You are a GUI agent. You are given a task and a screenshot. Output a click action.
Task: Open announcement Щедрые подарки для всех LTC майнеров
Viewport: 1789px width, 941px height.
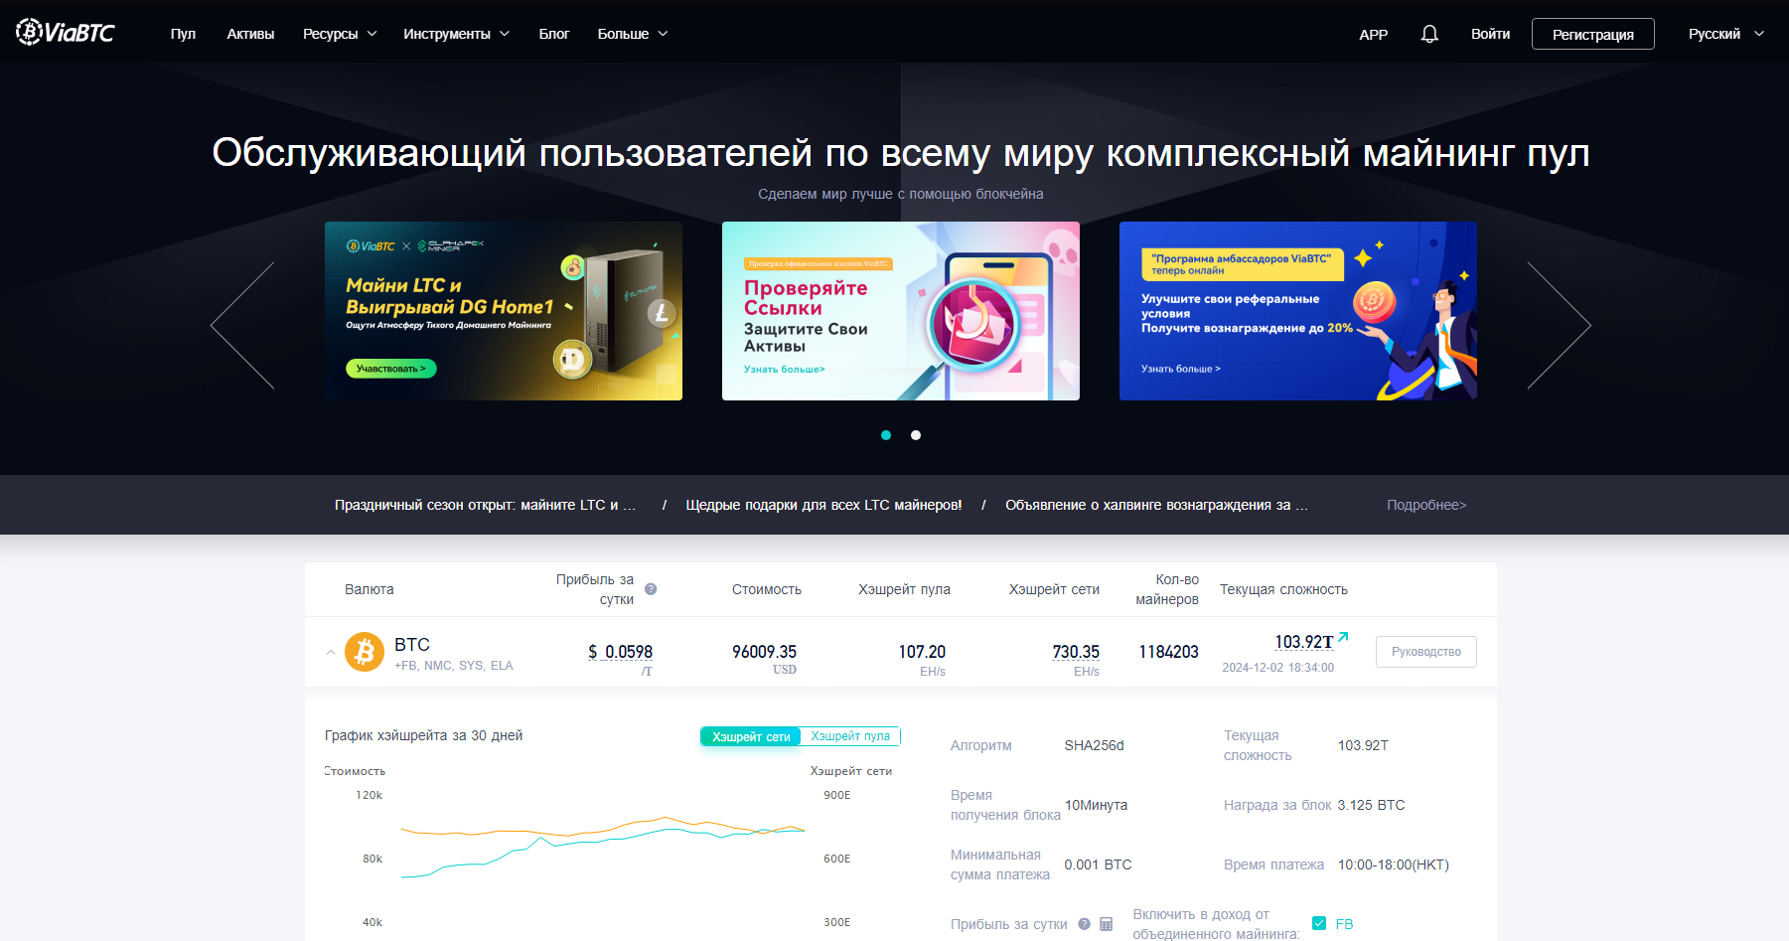click(823, 505)
